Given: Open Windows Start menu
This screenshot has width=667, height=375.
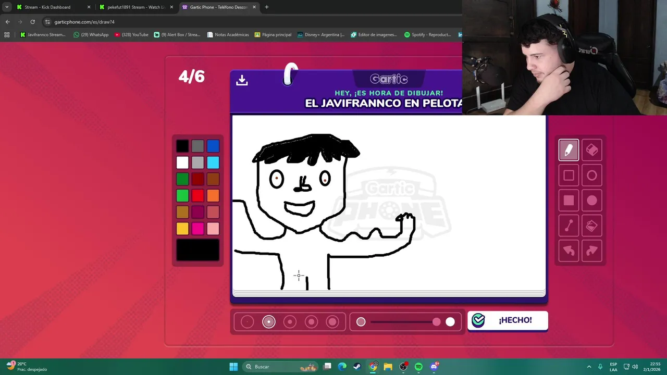Looking at the screenshot, I should [233, 367].
